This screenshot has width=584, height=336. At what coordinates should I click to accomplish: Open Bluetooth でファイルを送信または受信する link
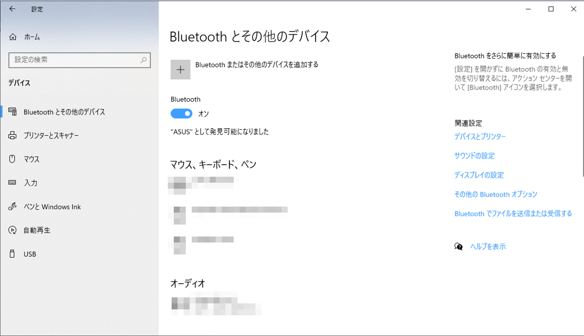513,214
